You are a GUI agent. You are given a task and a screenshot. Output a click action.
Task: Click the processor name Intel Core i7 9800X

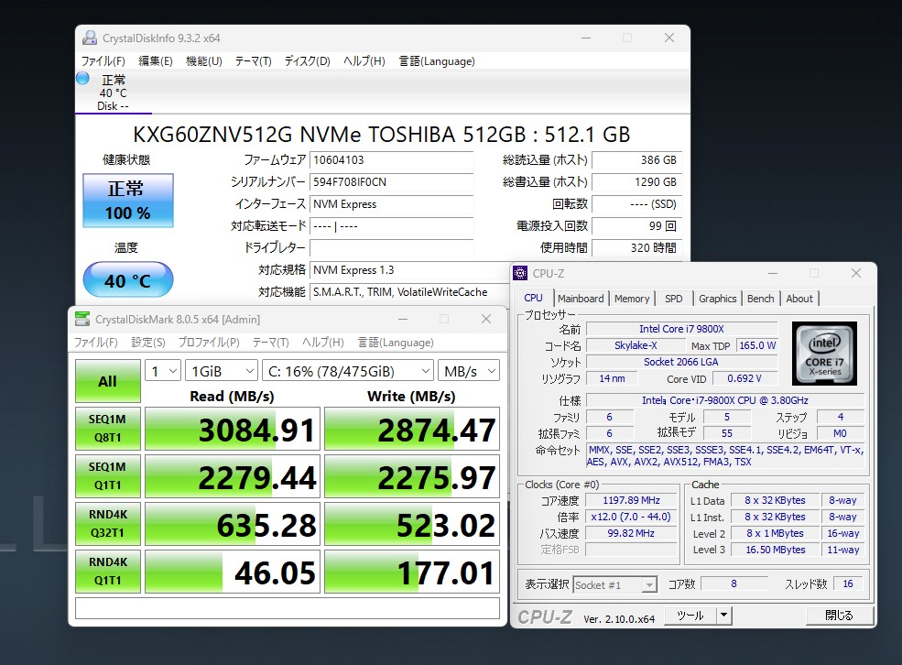(x=681, y=329)
